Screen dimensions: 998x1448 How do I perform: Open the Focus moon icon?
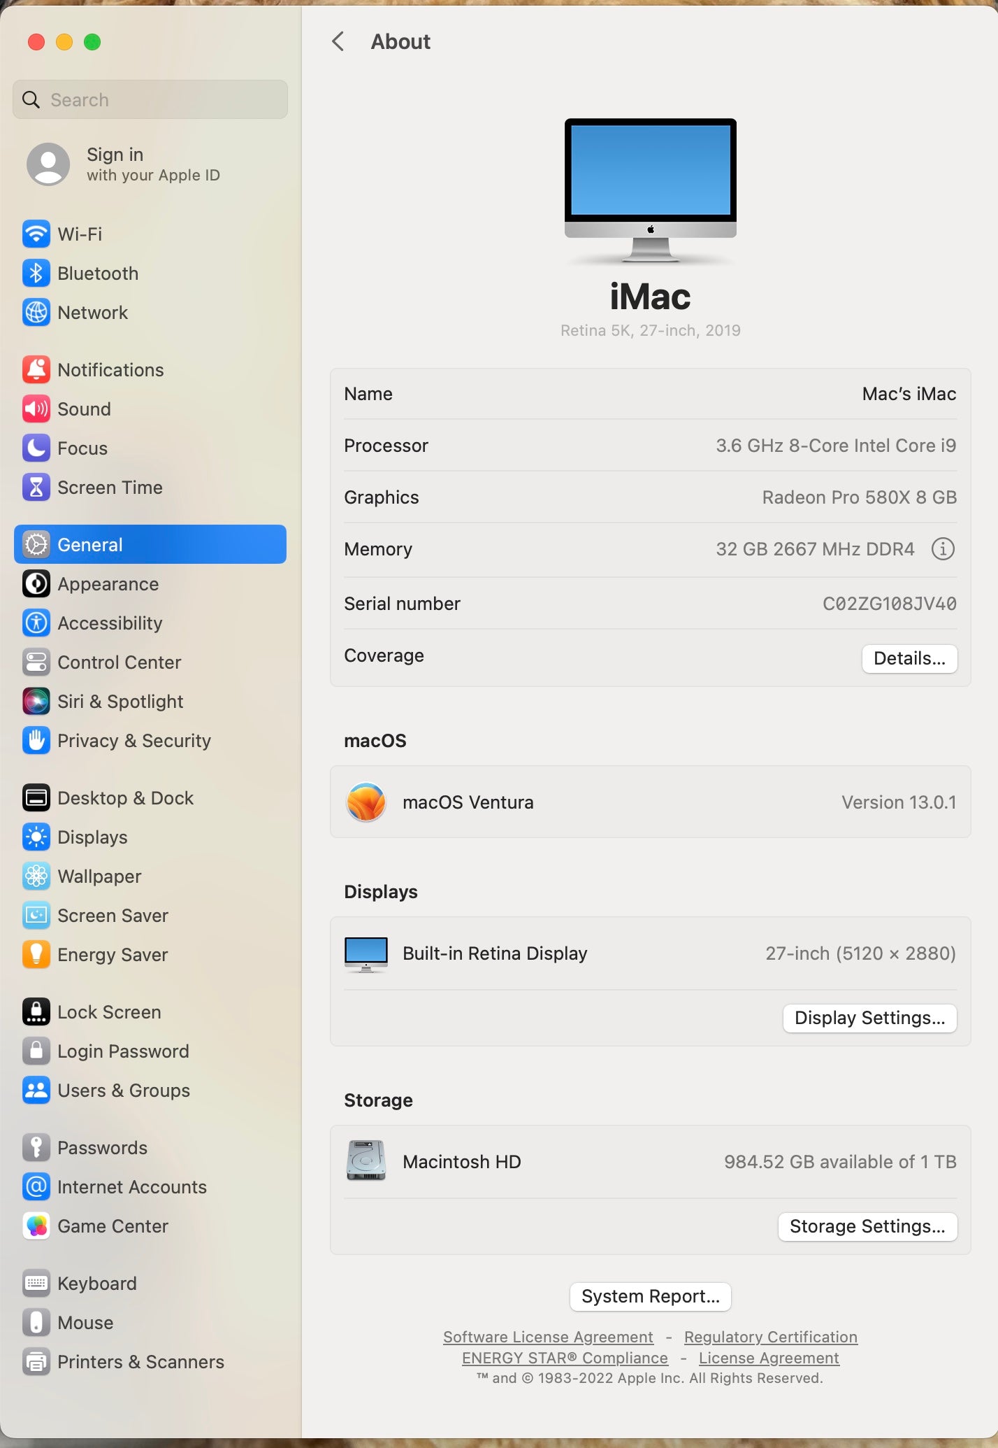tap(36, 448)
